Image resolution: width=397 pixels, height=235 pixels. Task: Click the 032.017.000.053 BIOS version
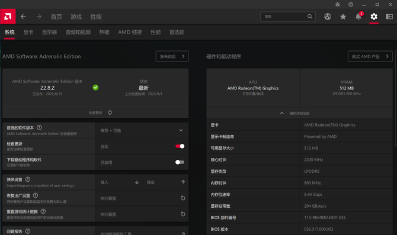(x=319, y=229)
